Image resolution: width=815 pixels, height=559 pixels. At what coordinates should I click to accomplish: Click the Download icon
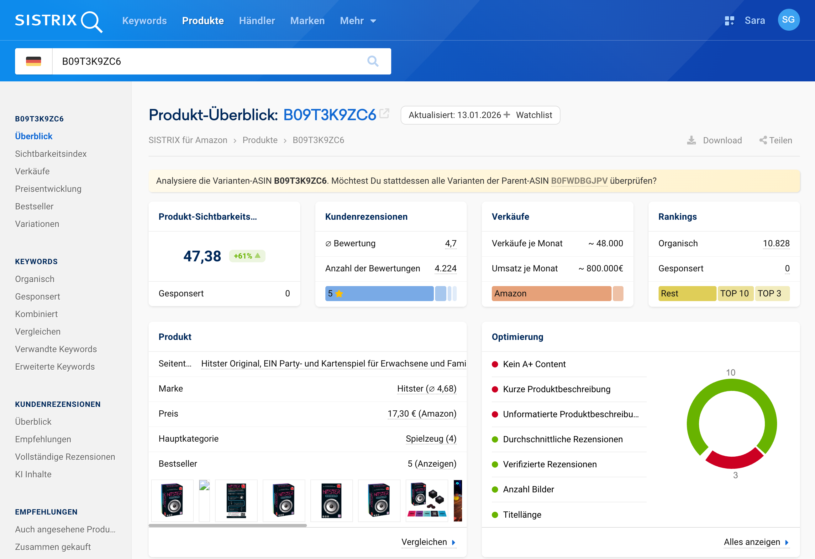[691, 141]
